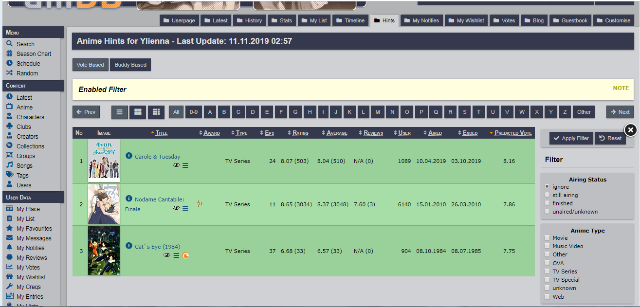
Task: Click the Buddy Based button
Action: point(130,65)
